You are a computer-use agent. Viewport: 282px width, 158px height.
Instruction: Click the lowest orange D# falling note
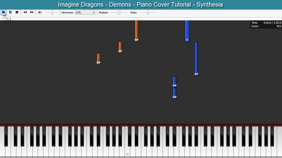[98, 59]
